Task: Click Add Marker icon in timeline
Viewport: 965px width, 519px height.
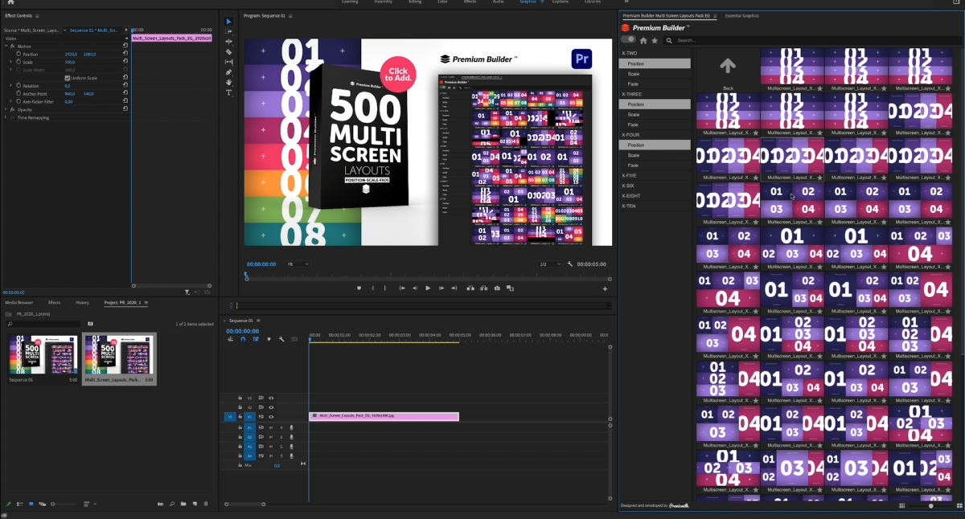Action: (x=269, y=339)
